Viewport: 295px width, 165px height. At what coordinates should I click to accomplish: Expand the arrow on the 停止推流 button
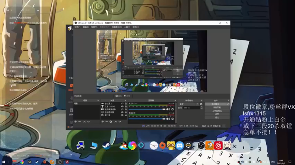coord(228,104)
